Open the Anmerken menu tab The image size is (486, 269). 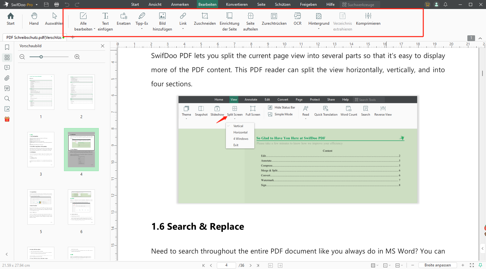tap(180, 4)
